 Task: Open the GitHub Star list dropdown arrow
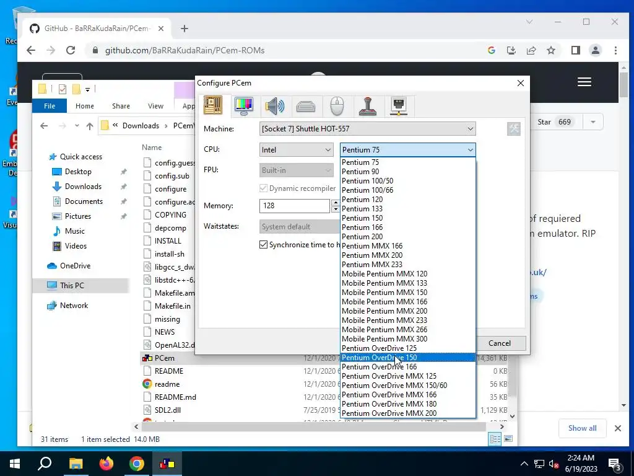[x=593, y=122]
